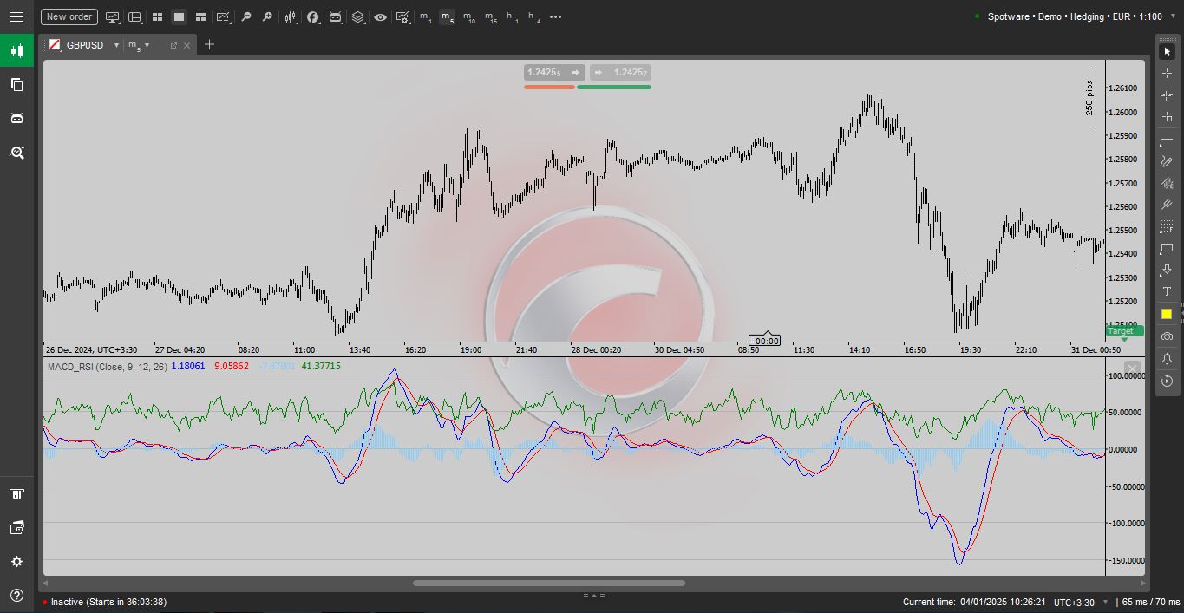Switch to the GBPUSD chart tab
Image resolution: width=1184 pixels, height=613 pixels.
82,45
